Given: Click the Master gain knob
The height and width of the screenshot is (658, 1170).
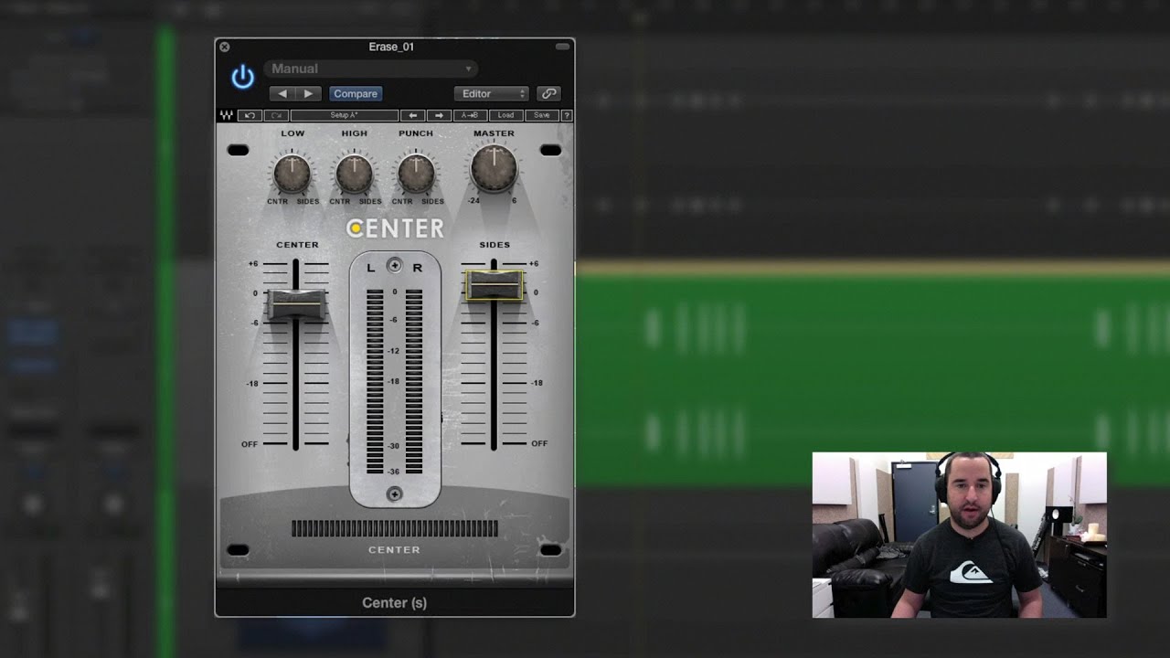Looking at the screenshot, I should (494, 169).
